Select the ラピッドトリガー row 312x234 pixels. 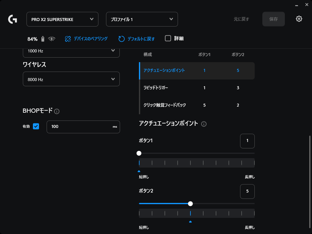[x=197, y=88]
